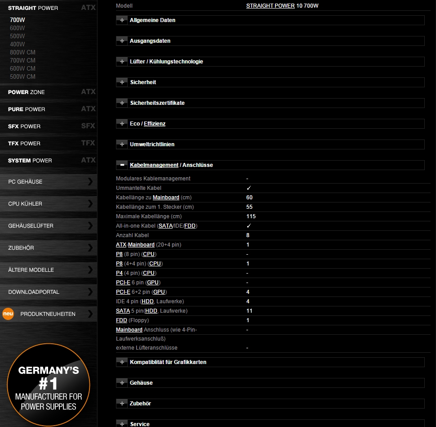Open PRODUKTNEUHEITEN chevron arrow
Image resolution: width=436 pixels, height=427 pixels.
[x=90, y=314]
